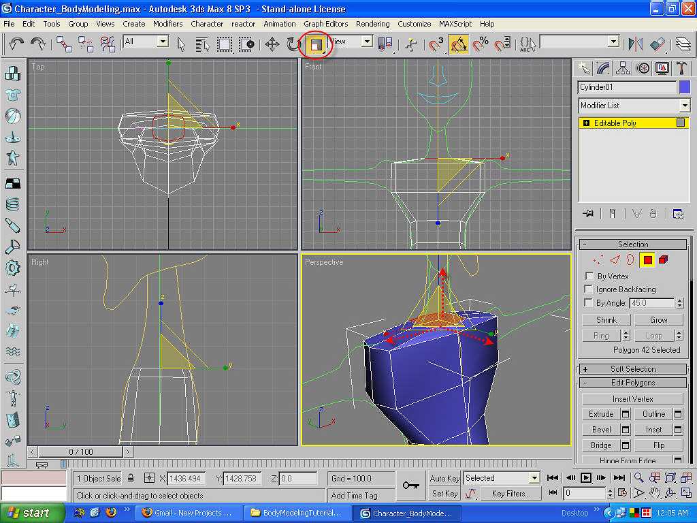This screenshot has width=697, height=523.
Task: Click the Pin Stack icon
Action: [x=588, y=214]
